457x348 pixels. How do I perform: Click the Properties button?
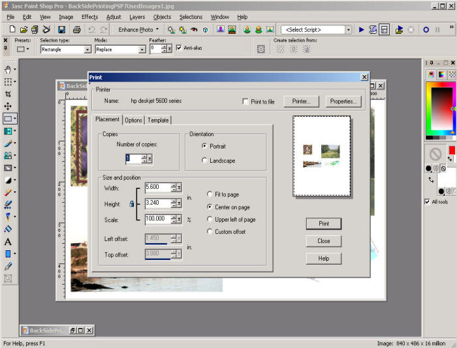[x=342, y=102]
